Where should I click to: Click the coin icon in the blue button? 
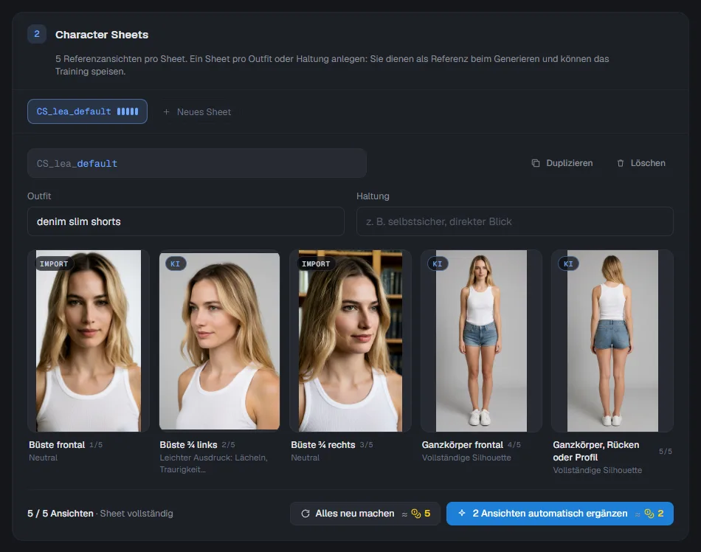coord(649,514)
